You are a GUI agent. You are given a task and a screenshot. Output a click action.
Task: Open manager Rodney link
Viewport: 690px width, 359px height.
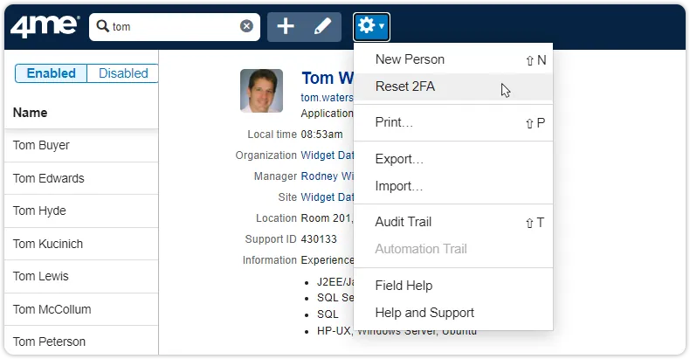[327, 176]
